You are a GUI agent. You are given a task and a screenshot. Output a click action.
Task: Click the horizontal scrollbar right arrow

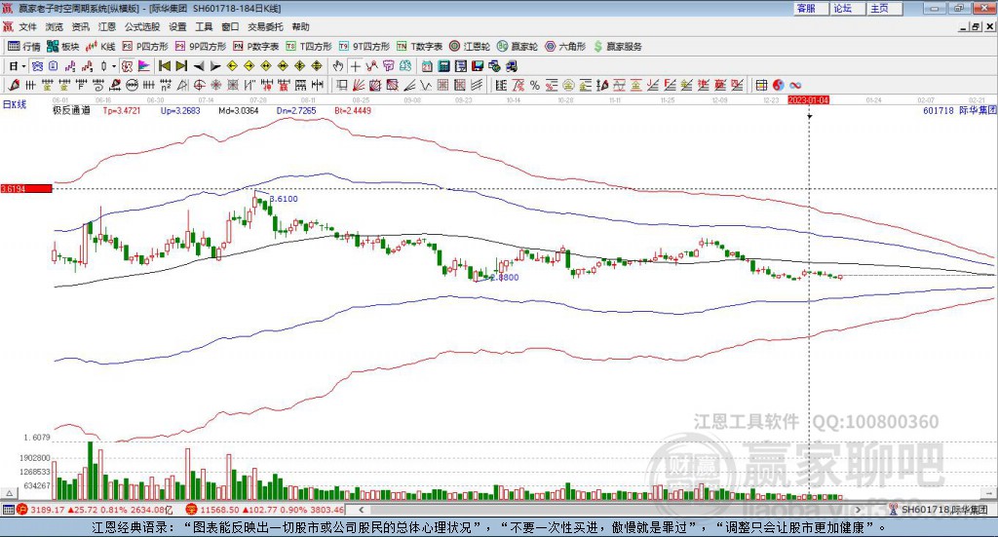tap(858, 510)
